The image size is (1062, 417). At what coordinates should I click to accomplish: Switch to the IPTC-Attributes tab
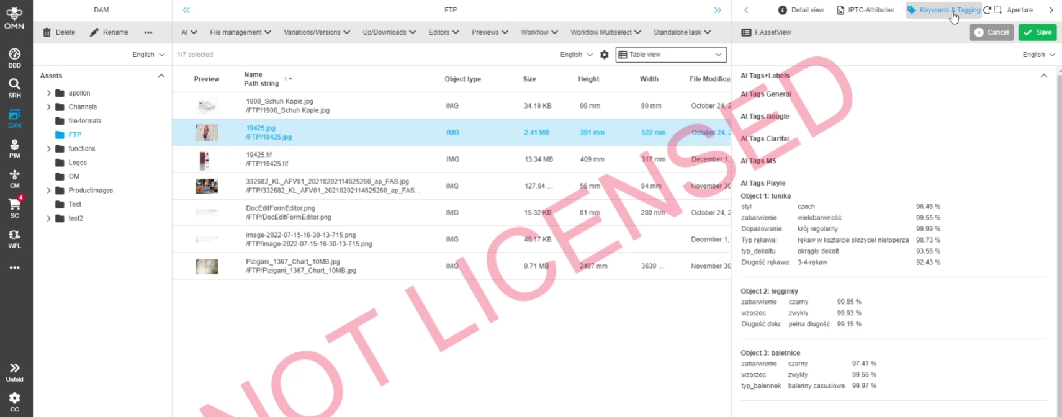click(865, 10)
